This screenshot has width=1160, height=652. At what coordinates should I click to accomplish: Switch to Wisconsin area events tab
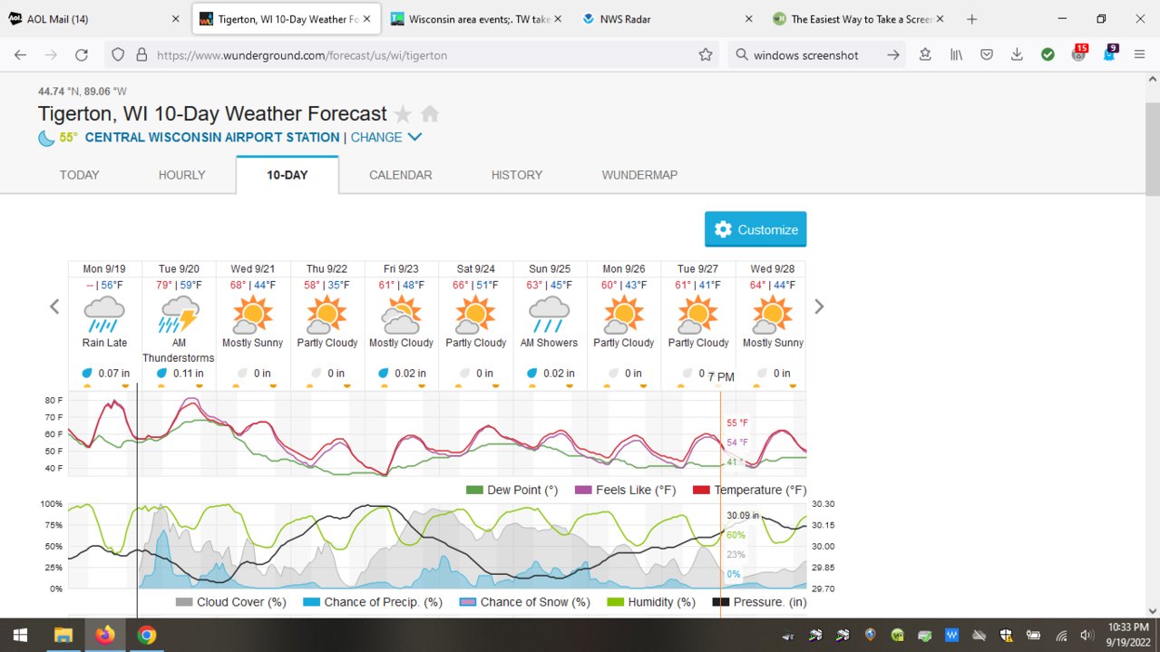pyautogui.click(x=477, y=18)
